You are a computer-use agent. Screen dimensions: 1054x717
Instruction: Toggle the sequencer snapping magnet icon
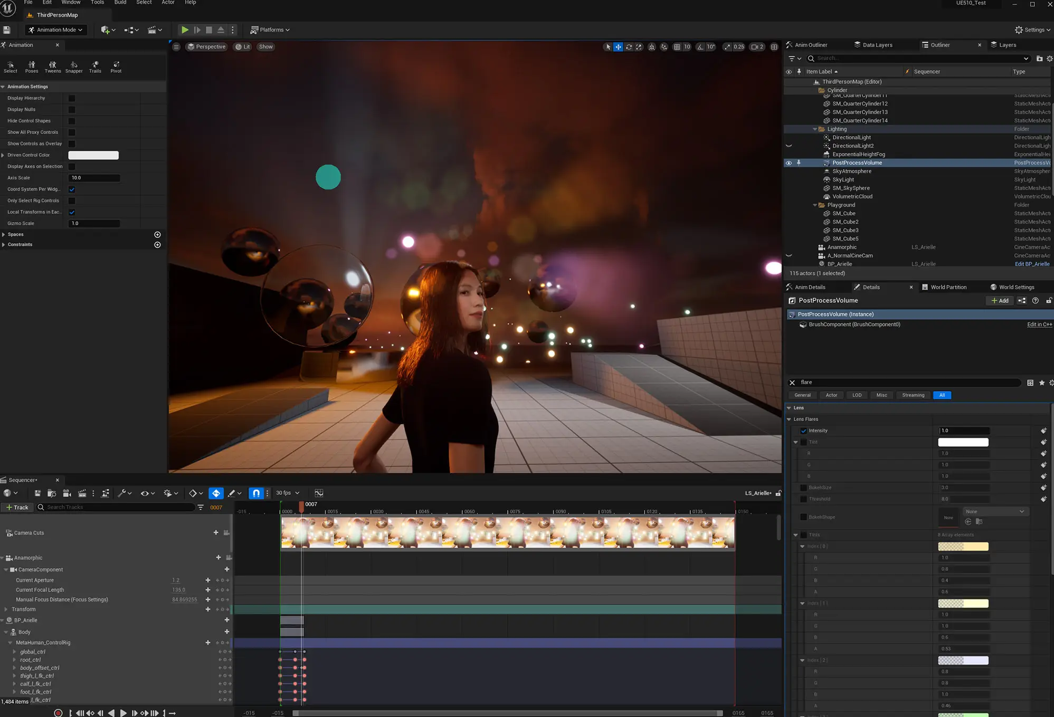[256, 493]
